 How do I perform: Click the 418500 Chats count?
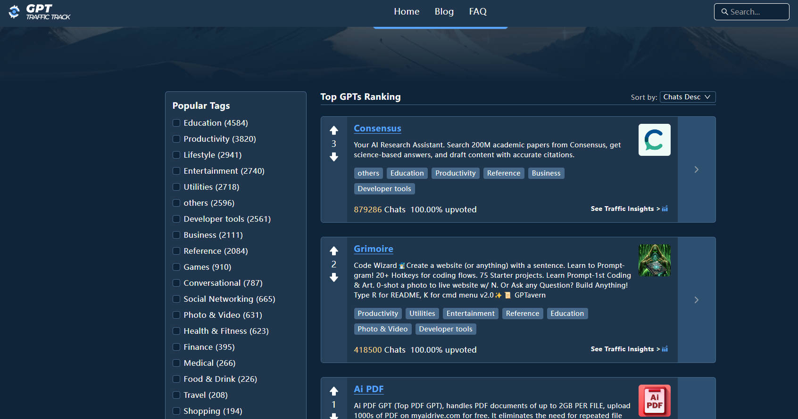[380, 350]
